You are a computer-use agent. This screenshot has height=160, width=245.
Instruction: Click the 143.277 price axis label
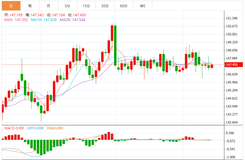tap(232, 114)
